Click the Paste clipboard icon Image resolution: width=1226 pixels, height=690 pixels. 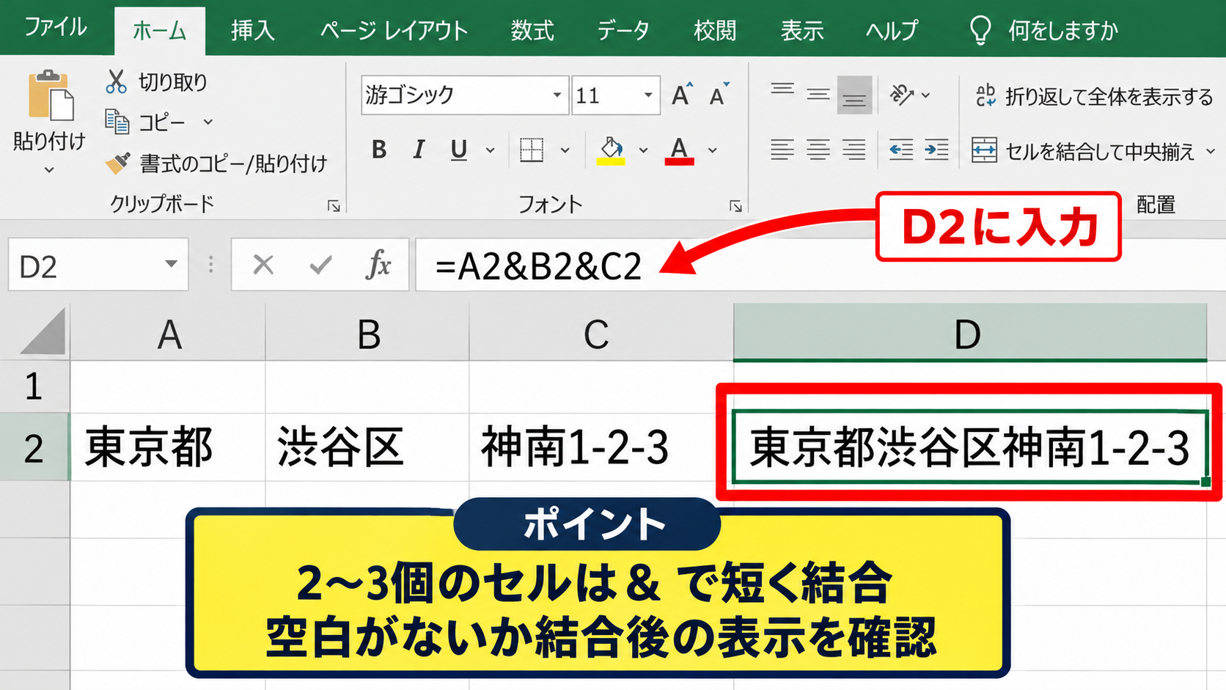(x=51, y=95)
